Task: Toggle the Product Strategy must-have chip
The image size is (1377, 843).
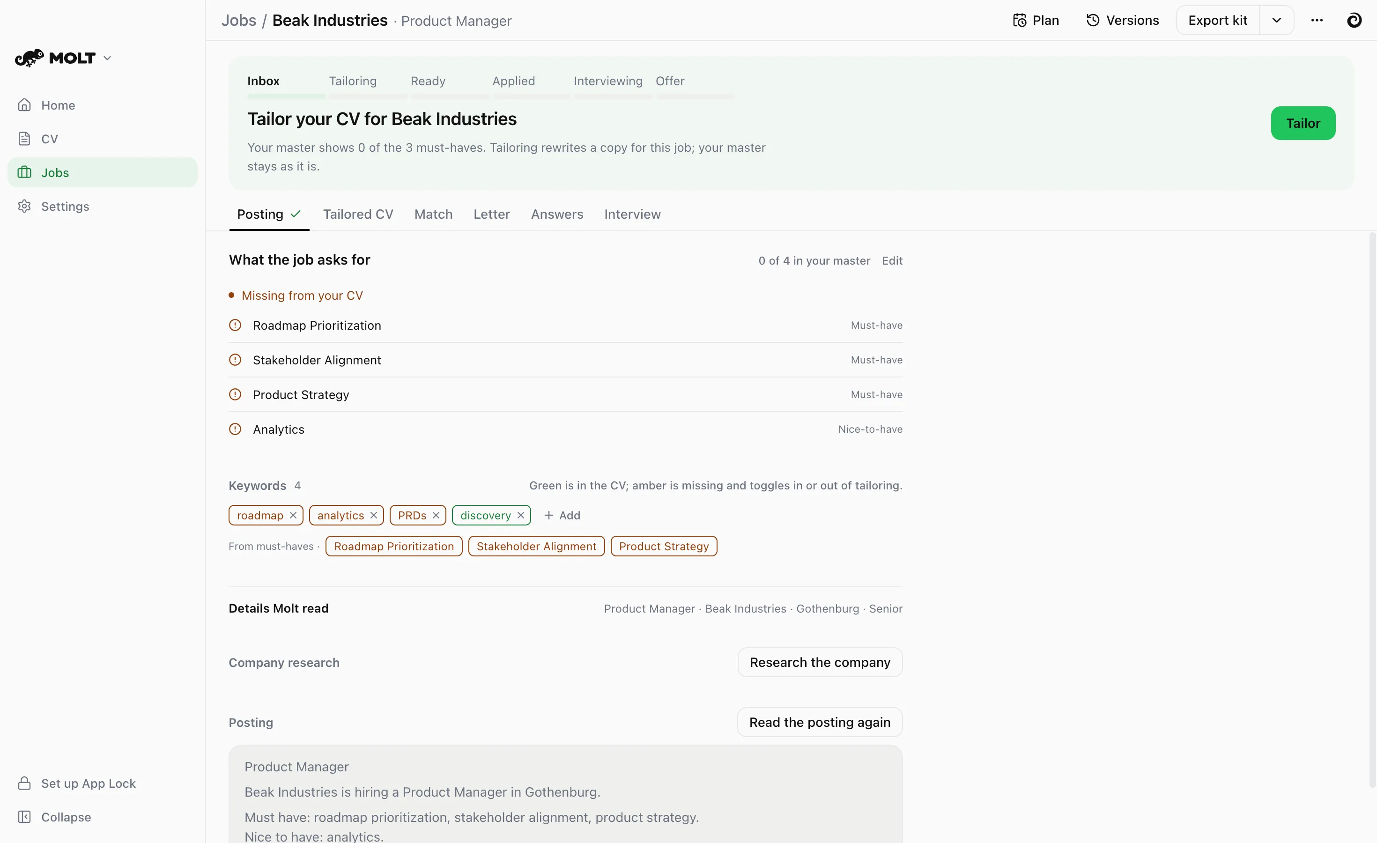Action: [664, 546]
